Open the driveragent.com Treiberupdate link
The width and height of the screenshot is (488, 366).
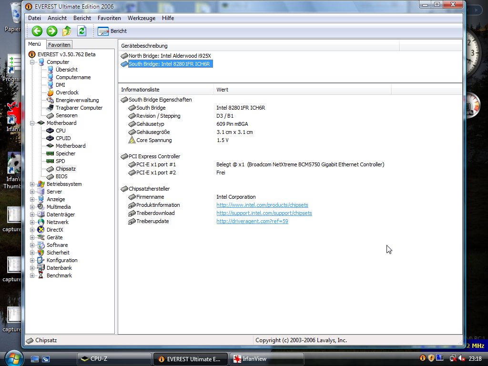(253, 221)
